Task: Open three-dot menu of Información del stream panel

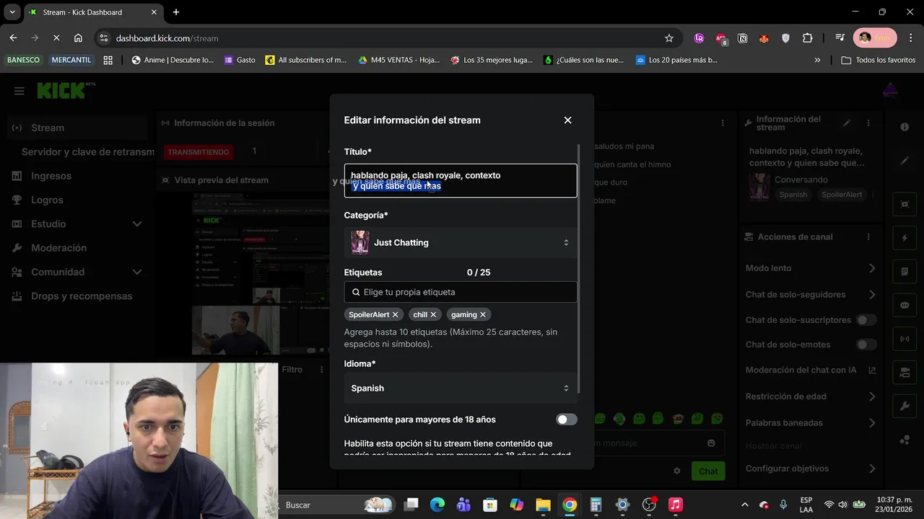Action: [868, 123]
